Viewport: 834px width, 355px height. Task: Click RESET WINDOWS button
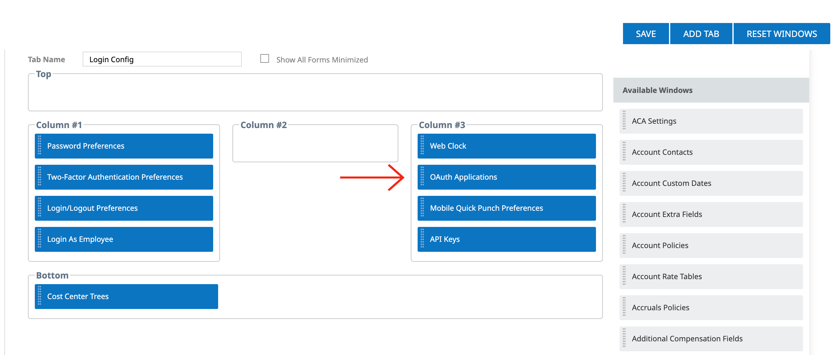781,34
